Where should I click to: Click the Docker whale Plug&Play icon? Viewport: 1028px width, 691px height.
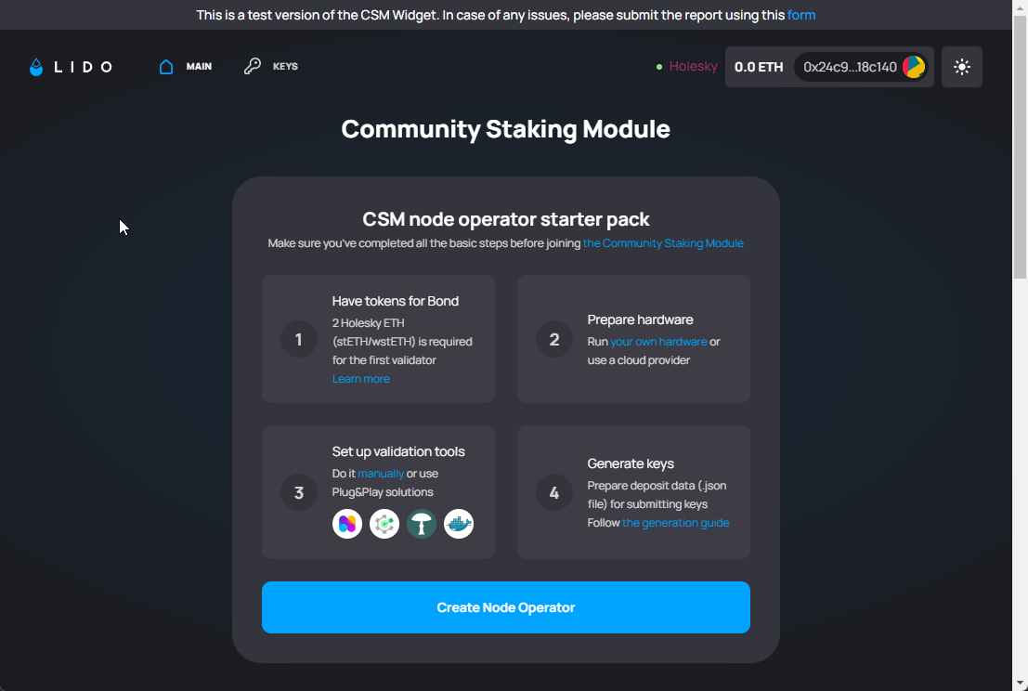459,524
